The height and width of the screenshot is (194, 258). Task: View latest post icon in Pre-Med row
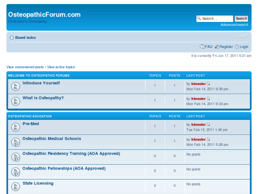208,125
